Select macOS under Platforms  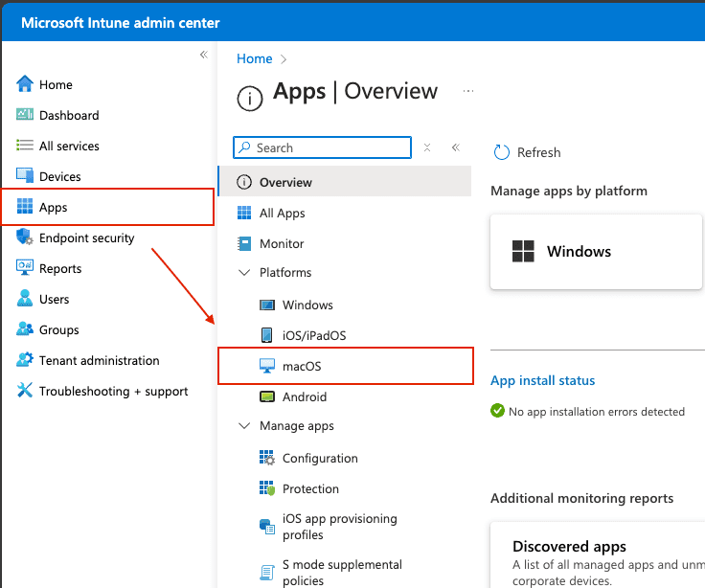tap(303, 366)
